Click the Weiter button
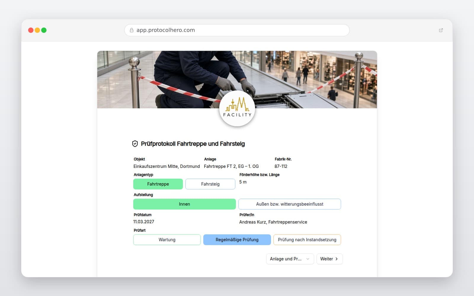The height and width of the screenshot is (296, 474). 330,259
